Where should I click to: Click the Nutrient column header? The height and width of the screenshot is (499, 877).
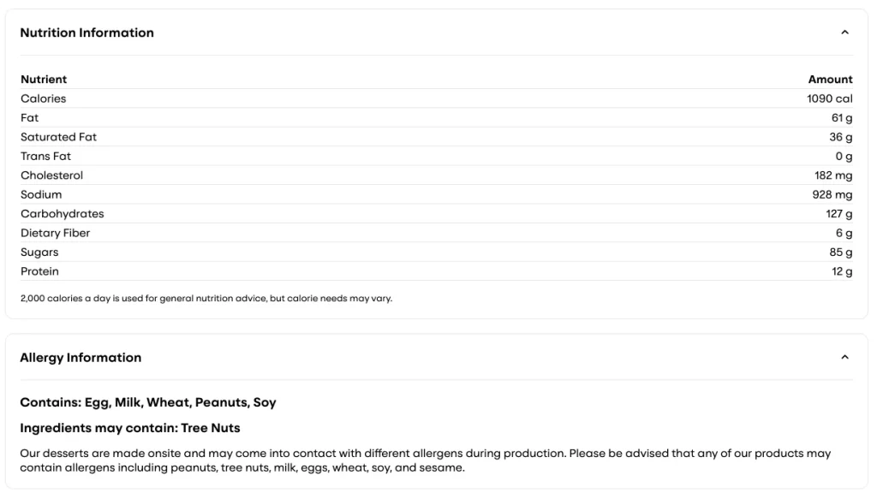pos(45,79)
